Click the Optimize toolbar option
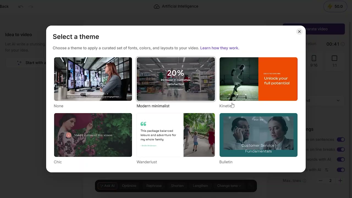Viewport: 352px width, 198px height. click(x=129, y=186)
